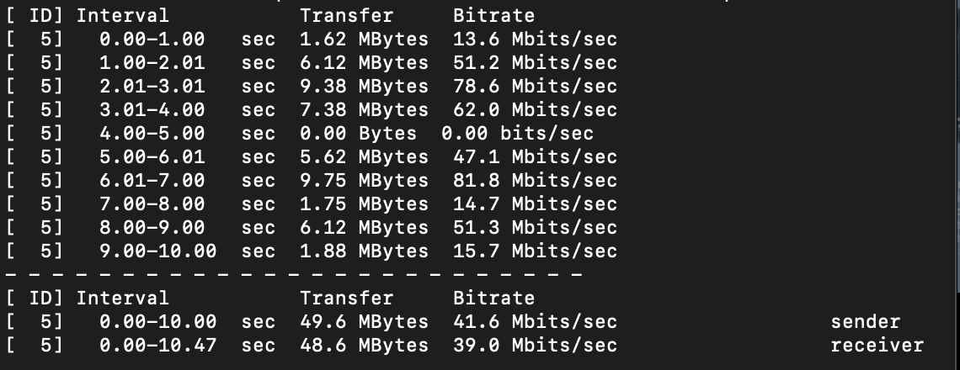The width and height of the screenshot is (960, 370).
Task: Click the first Bitrate column header
Action: coord(494,15)
